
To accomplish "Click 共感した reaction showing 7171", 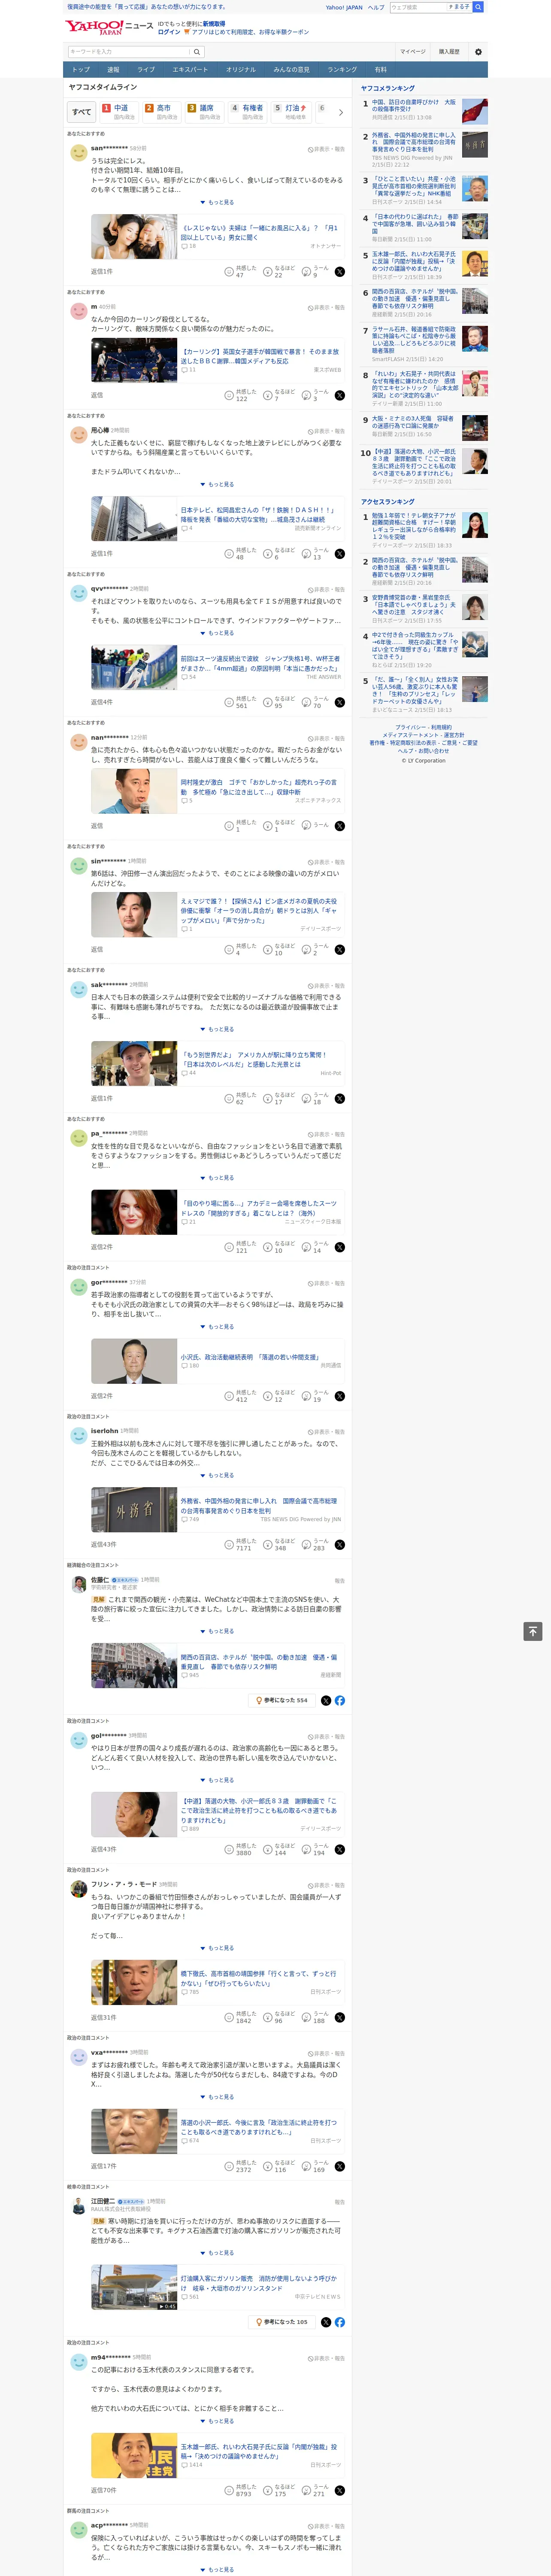I will pos(241,1545).
